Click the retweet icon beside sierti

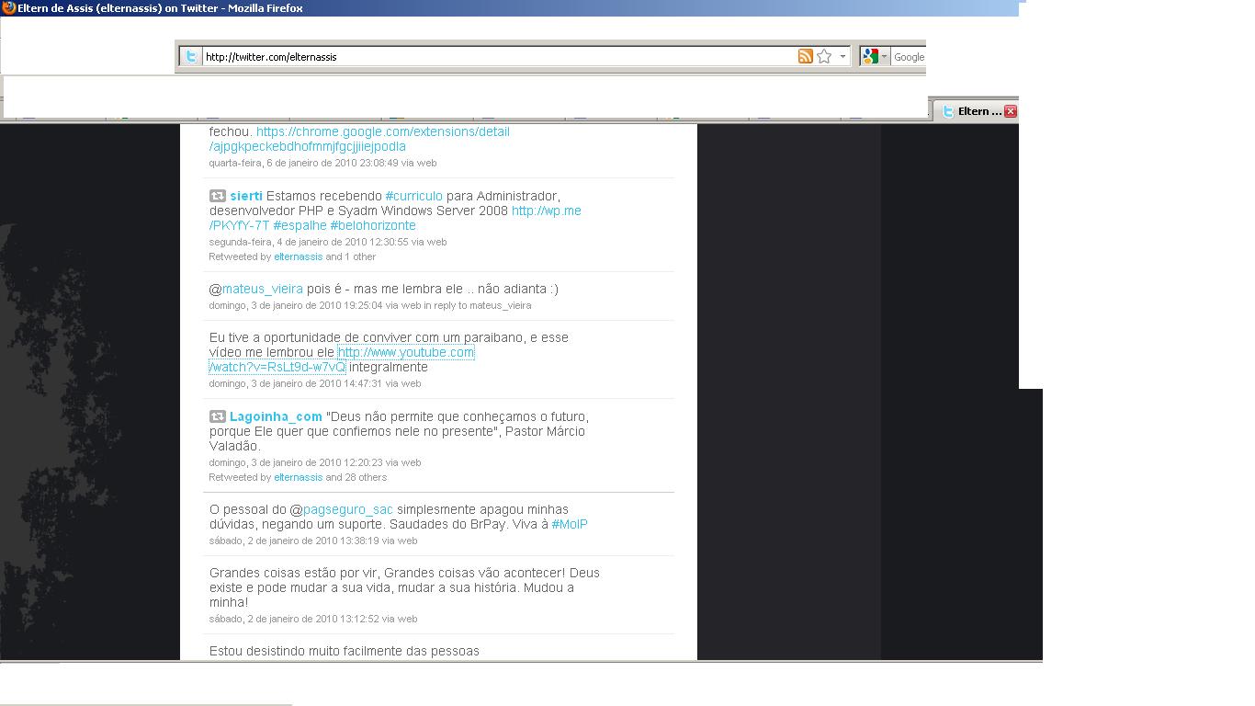pos(218,196)
